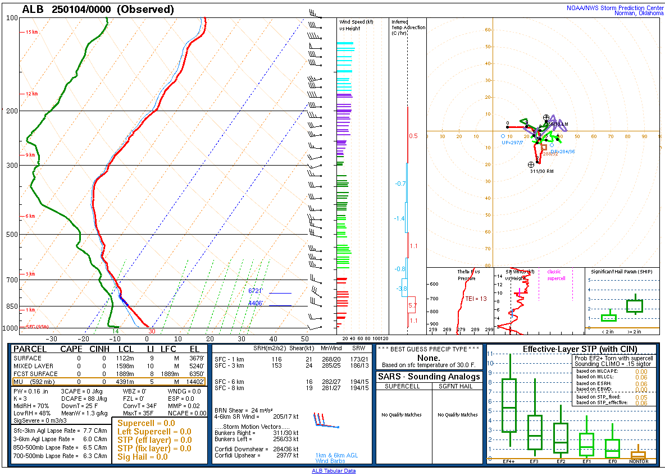665x476 pixels.
Task: Click the 'based on MLCAPE:' row
Action: [x=612, y=371]
